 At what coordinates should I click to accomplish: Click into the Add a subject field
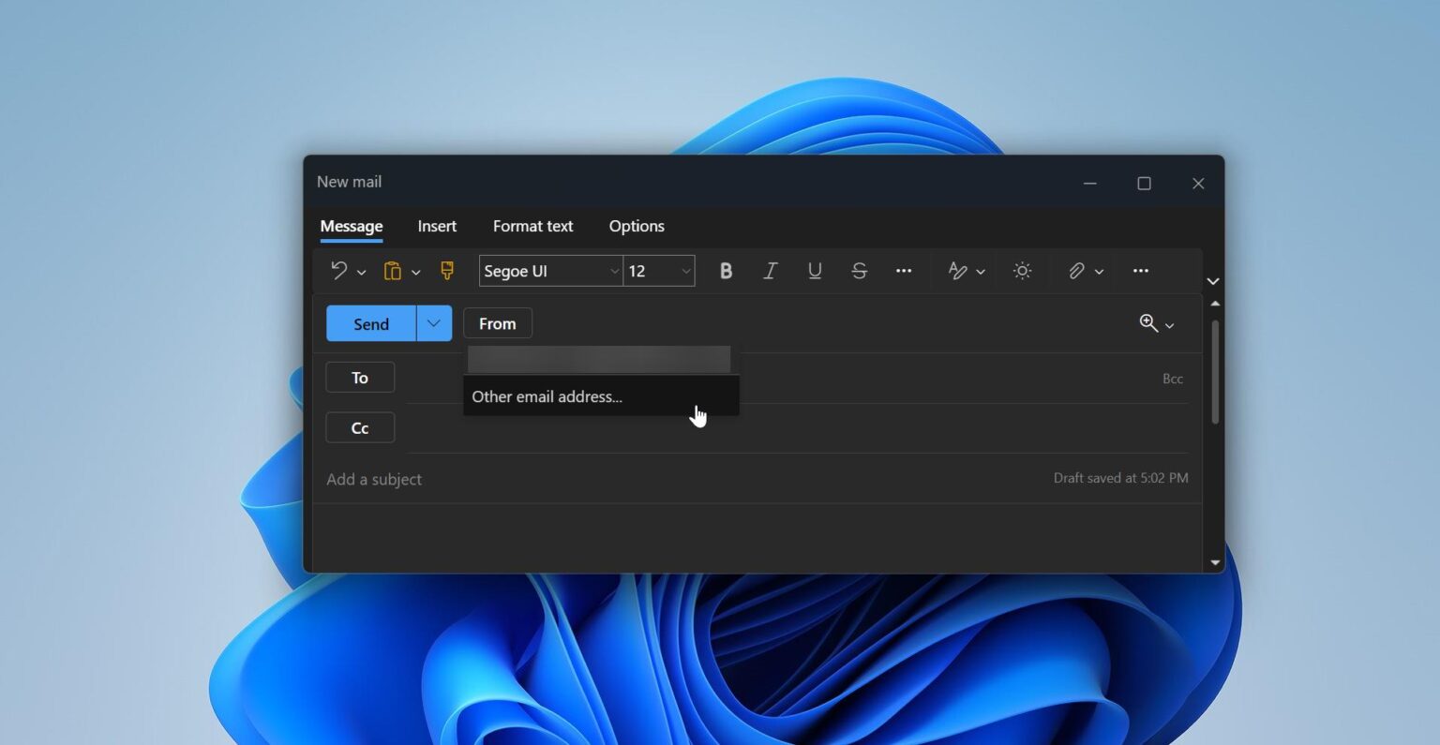tap(656, 479)
